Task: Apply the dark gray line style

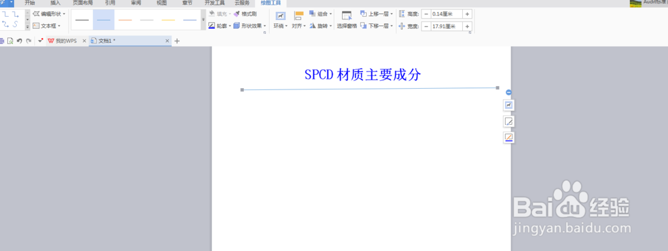Action: pyautogui.click(x=81, y=20)
